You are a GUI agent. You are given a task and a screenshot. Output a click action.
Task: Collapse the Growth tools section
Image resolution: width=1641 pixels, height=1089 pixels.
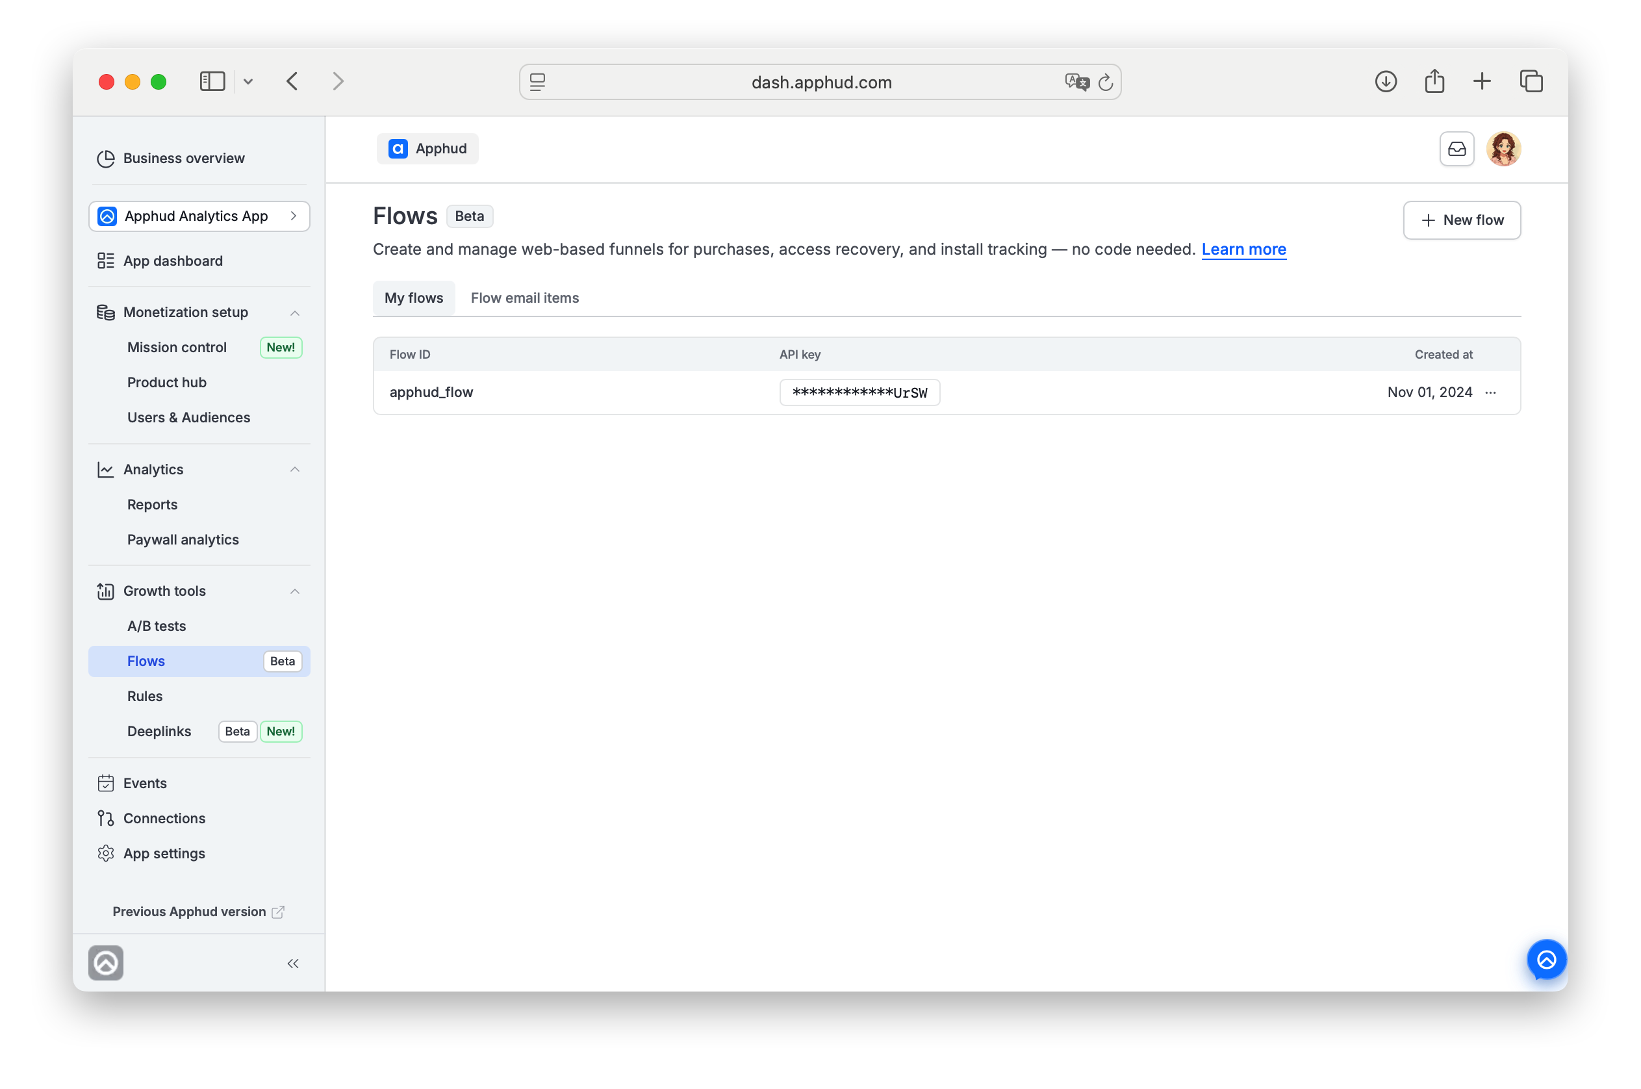tap(295, 592)
